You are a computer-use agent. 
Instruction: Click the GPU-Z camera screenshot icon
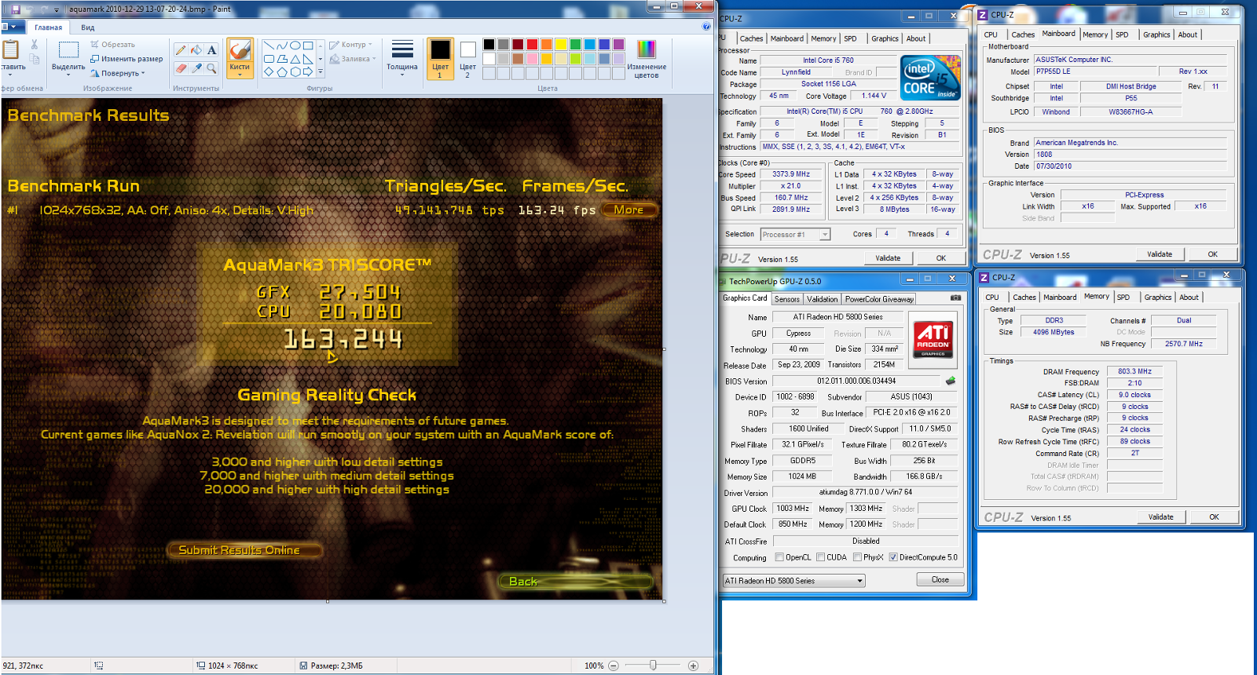pos(955,298)
